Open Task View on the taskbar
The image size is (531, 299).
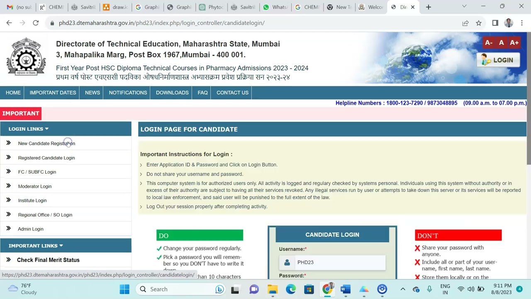tap(235, 289)
